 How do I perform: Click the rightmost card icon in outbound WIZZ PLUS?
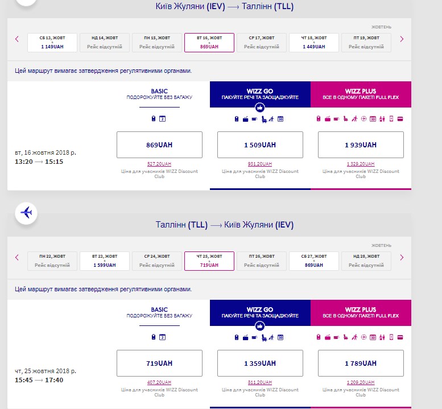tap(400, 119)
